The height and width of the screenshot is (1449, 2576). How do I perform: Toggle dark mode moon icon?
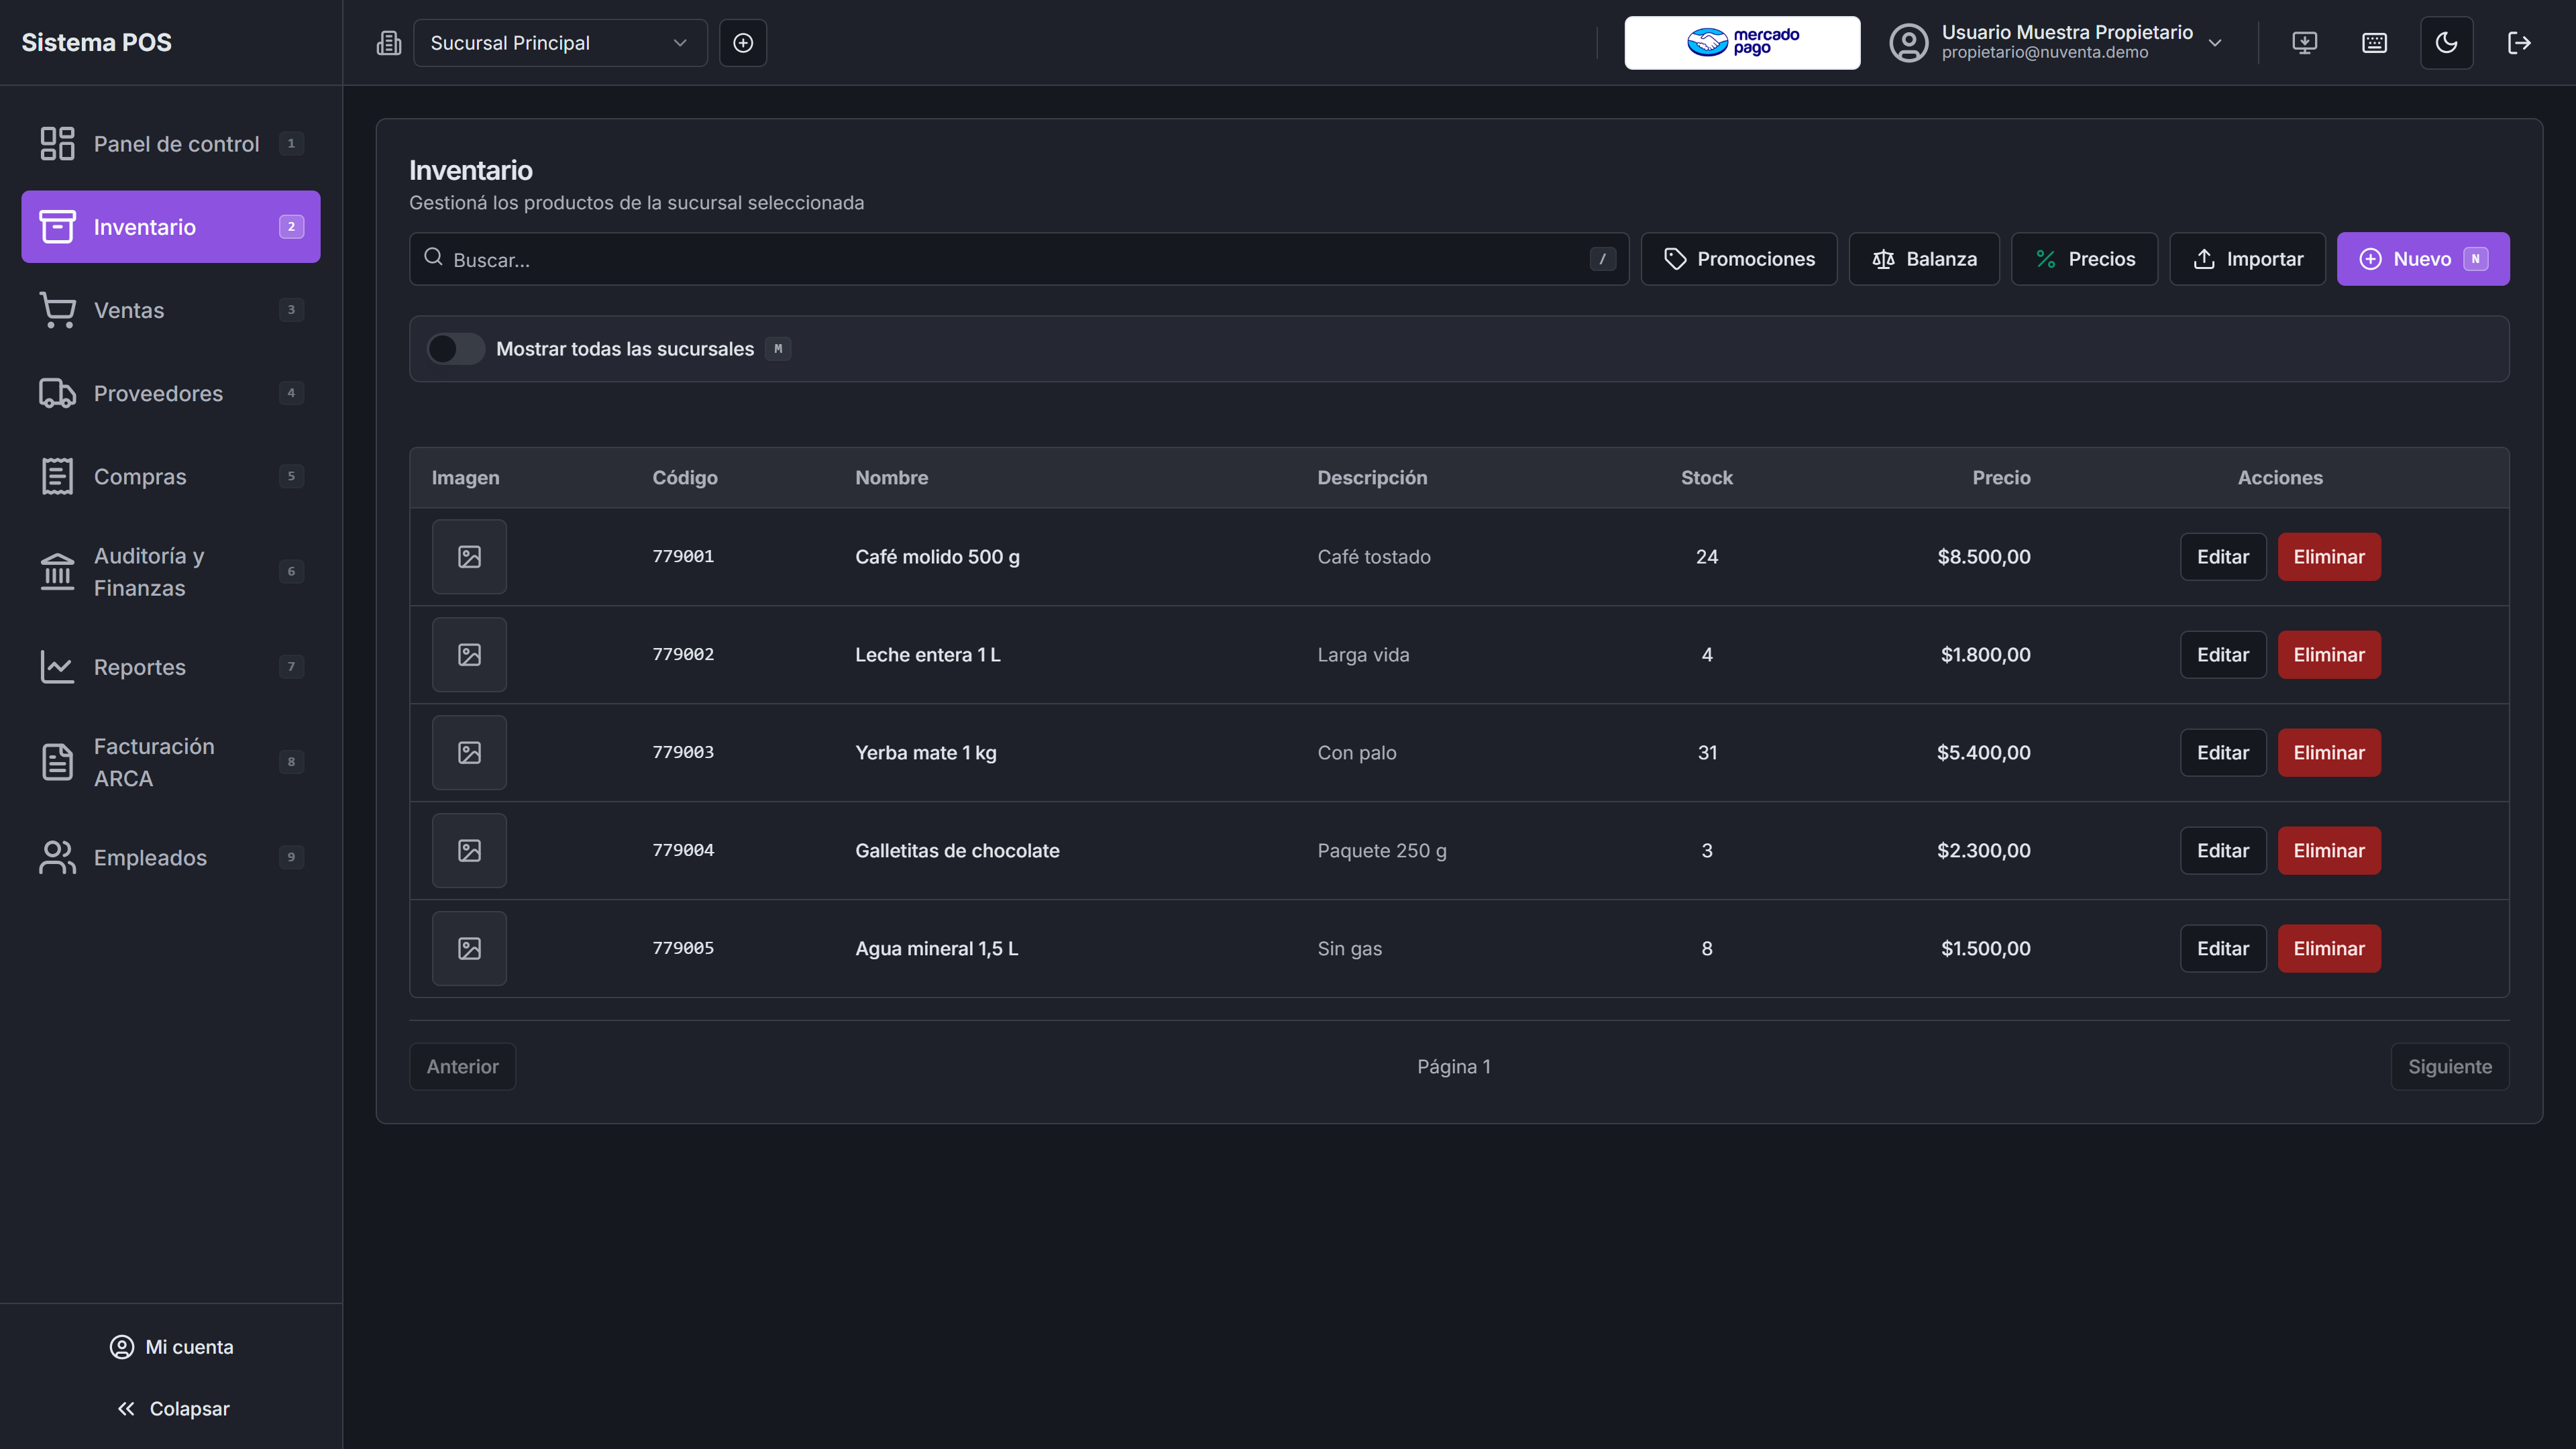tap(2446, 43)
